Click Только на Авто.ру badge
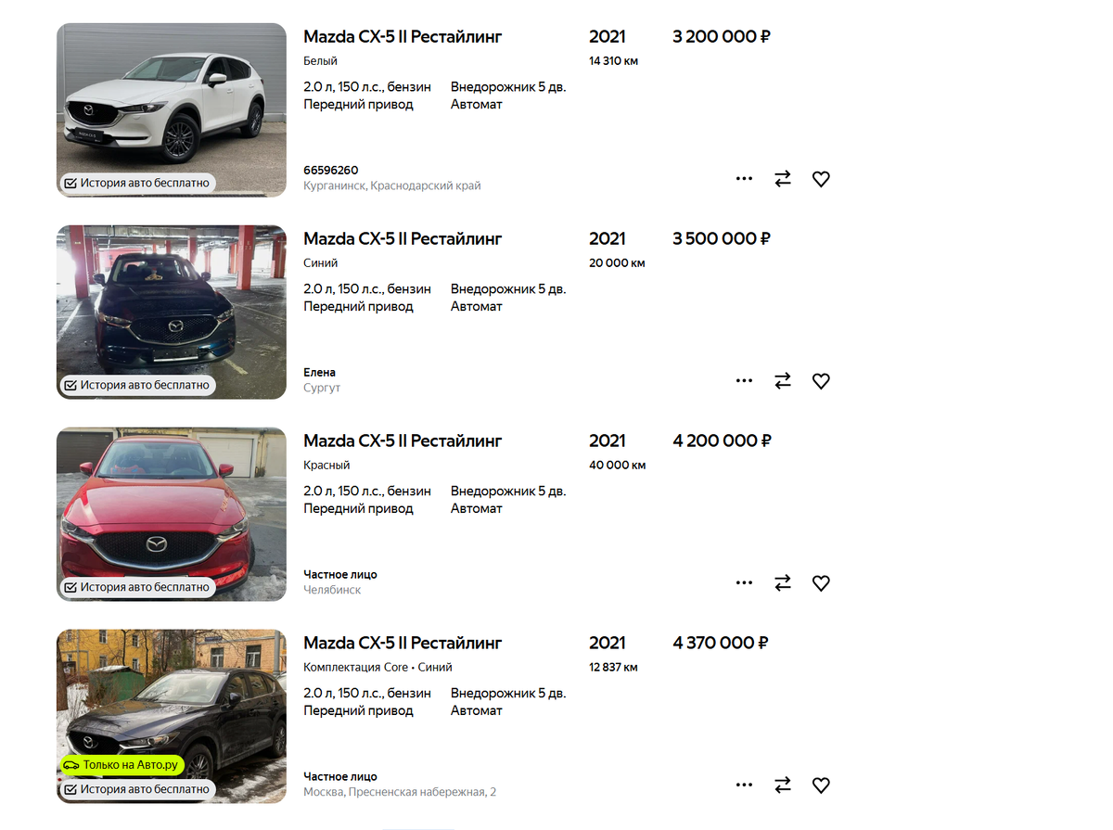Viewport: 1113px width, 830px height. (x=122, y=765)
